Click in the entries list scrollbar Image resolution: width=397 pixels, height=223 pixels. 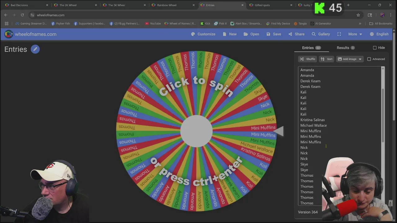tap(383, 116)
